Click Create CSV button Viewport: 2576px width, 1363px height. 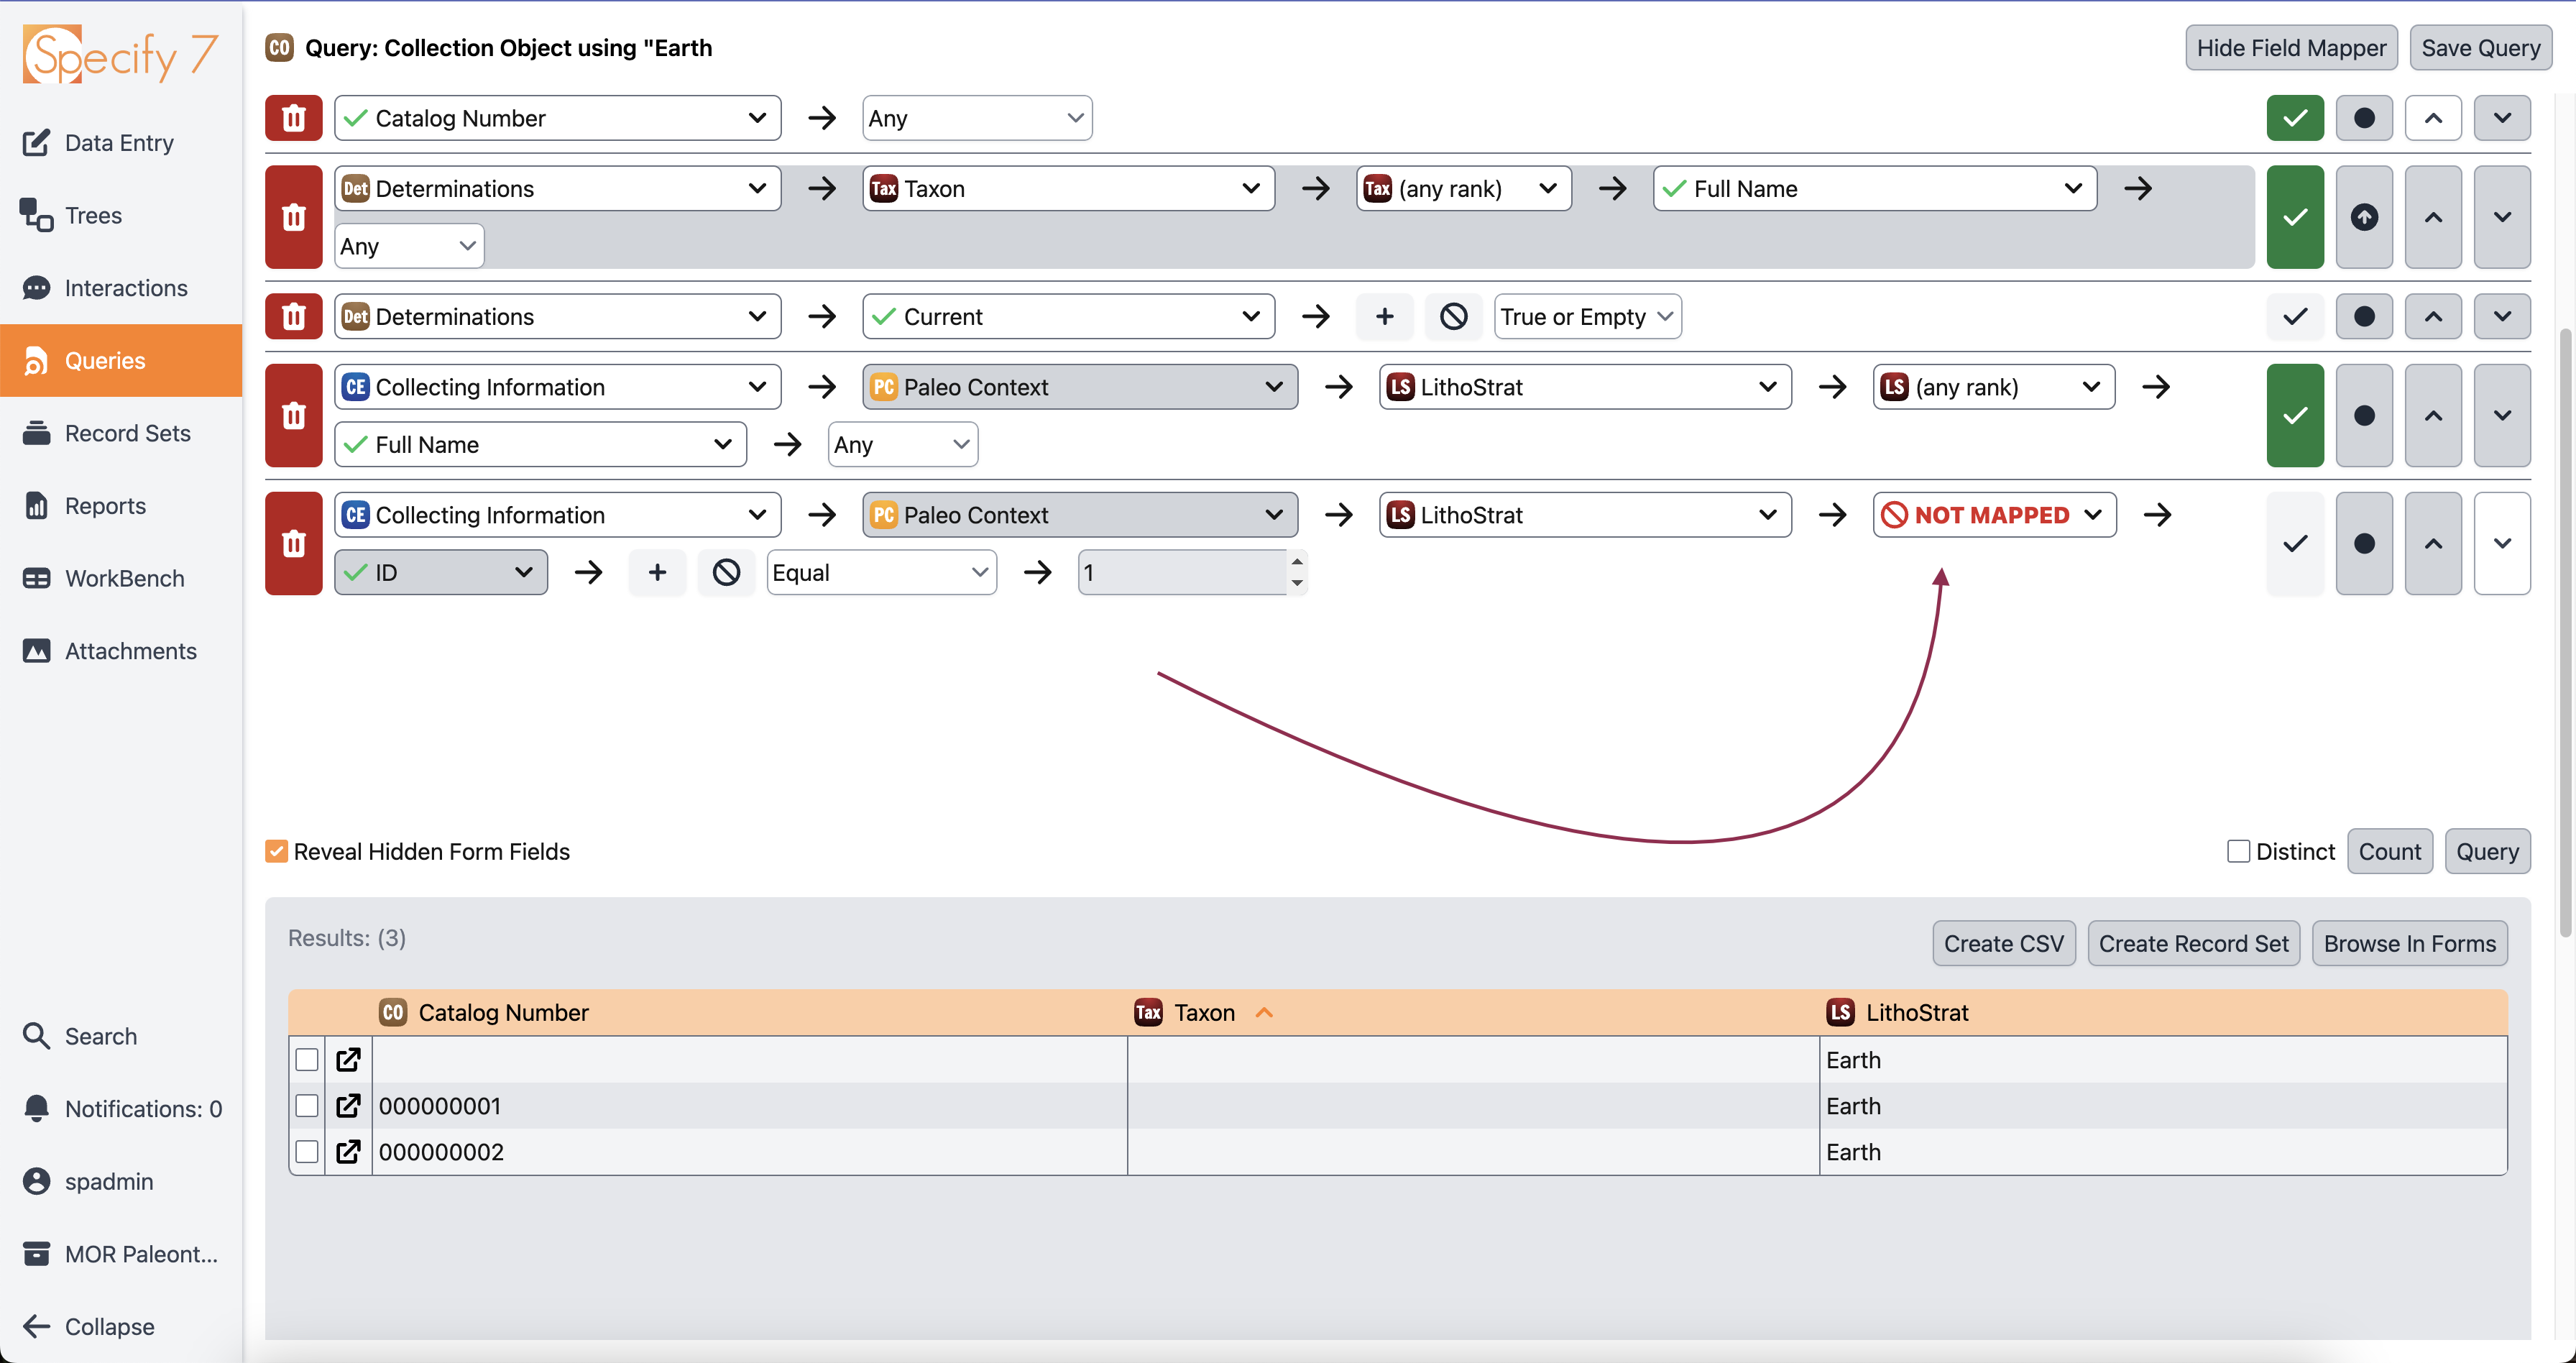(x=2003, y=943)
